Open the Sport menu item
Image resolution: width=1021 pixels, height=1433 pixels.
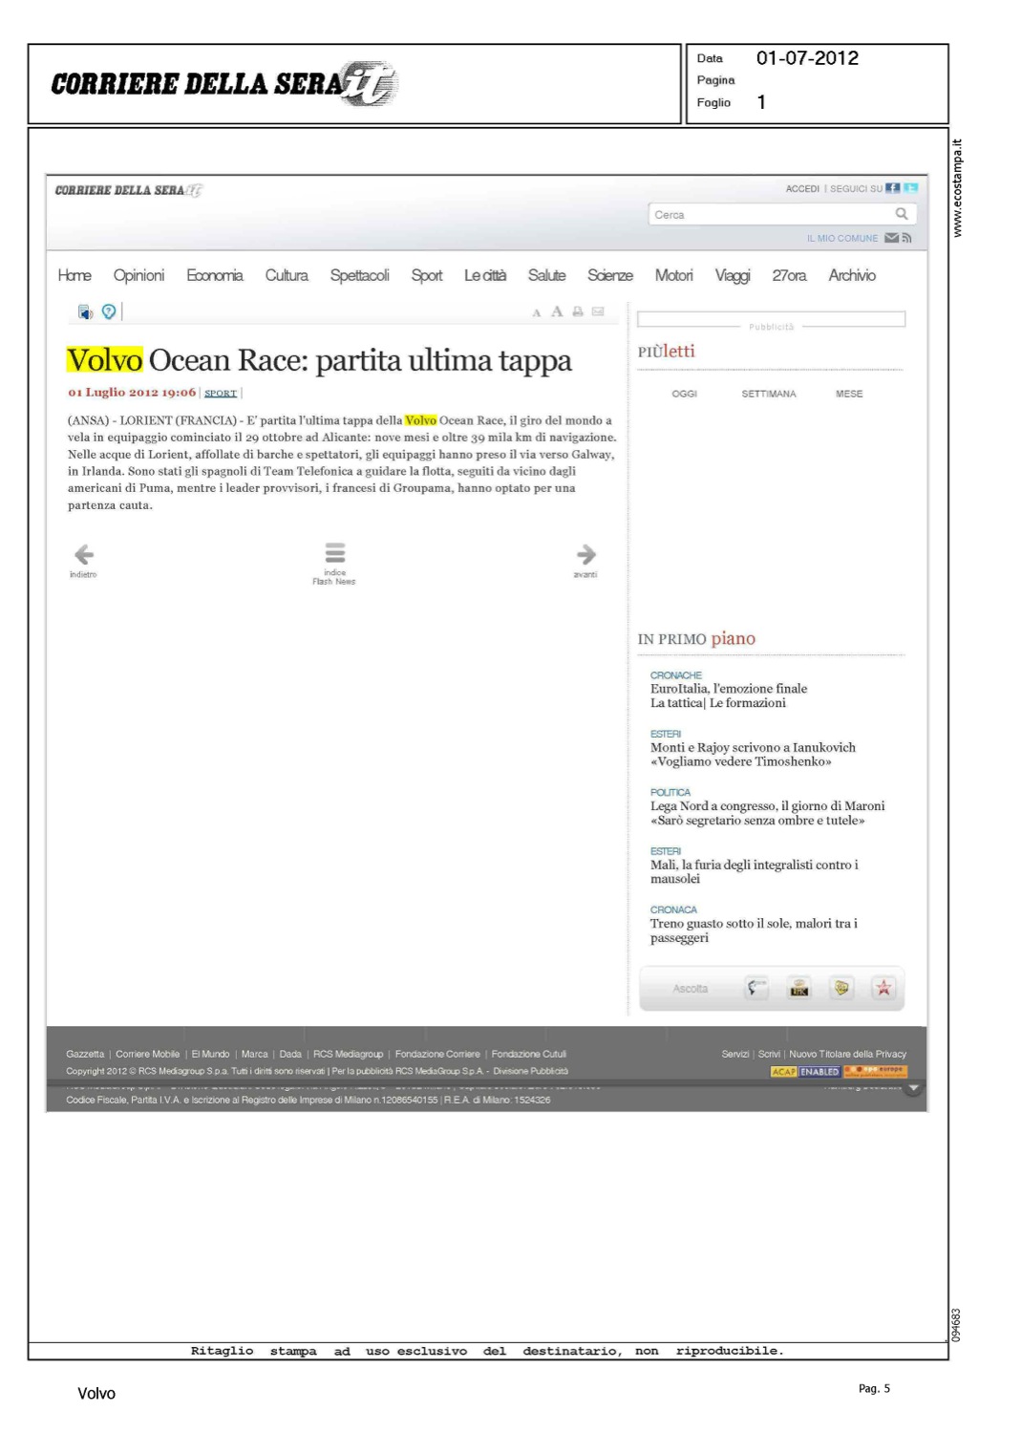pos(426,275)
